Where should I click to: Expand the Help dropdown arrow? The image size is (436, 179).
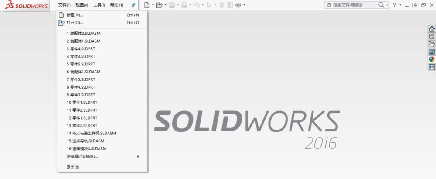pyautogui.click(x=400, y=5)
